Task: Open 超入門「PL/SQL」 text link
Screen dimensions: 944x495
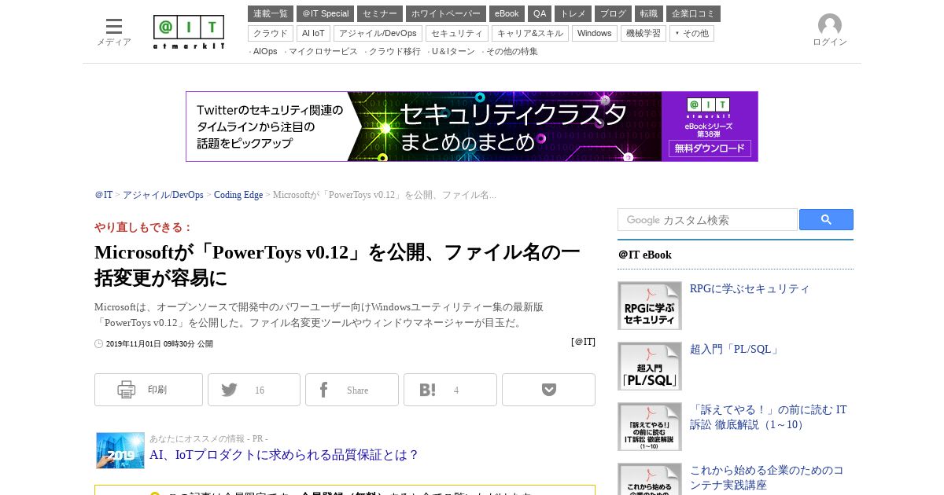Action: pos(736,349)
